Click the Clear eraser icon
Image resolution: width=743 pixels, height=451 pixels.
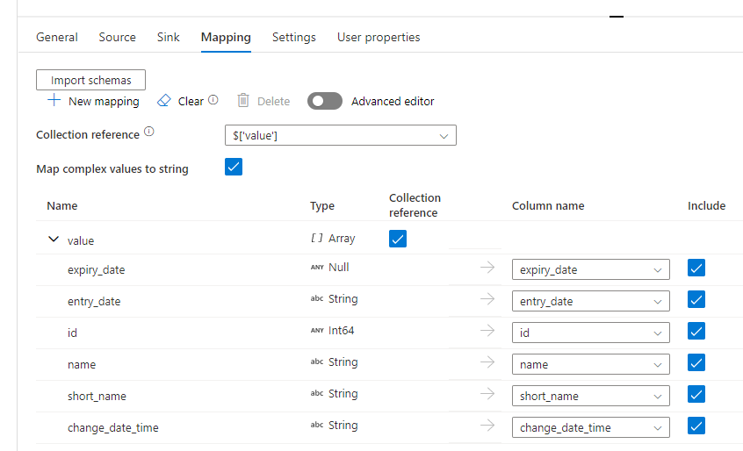163,101
